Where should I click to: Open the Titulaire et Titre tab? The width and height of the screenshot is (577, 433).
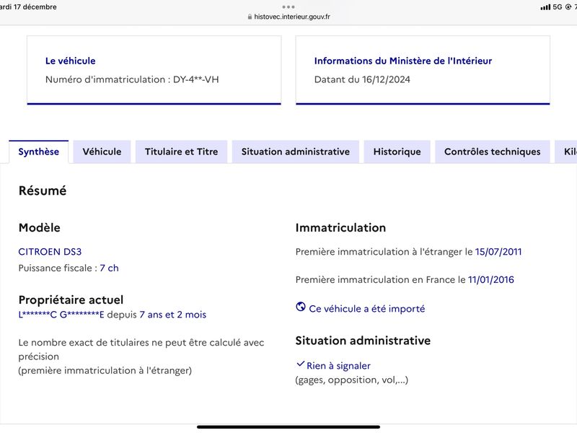coord(182,152)
